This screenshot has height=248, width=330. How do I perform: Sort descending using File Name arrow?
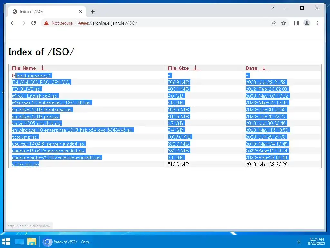coord(43,68)
